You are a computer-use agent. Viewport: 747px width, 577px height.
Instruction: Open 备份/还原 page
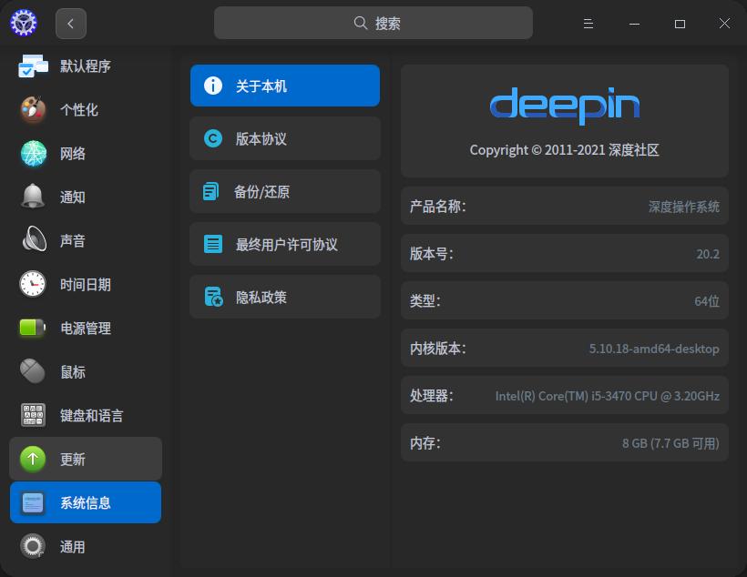click(285, 191)
